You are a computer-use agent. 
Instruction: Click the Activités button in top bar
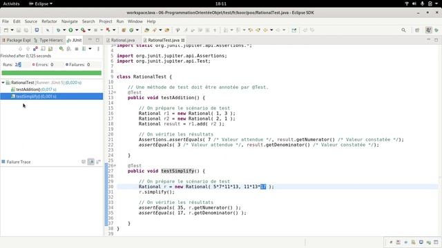click(x=11, y=3)
